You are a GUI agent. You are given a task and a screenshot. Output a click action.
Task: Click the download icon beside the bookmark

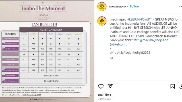click(181, 86)
